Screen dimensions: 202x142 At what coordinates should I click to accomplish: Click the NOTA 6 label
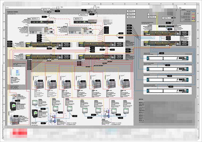tap(152, 17)
